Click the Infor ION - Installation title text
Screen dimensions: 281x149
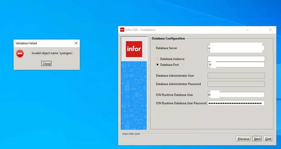point(140,30)
